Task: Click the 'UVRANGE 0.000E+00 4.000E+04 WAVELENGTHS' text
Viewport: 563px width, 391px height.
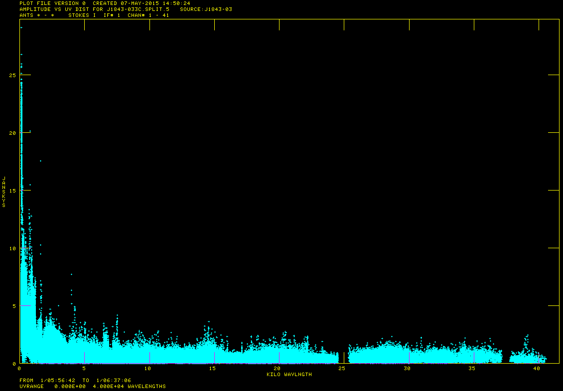Action: (x=93, y=387)
